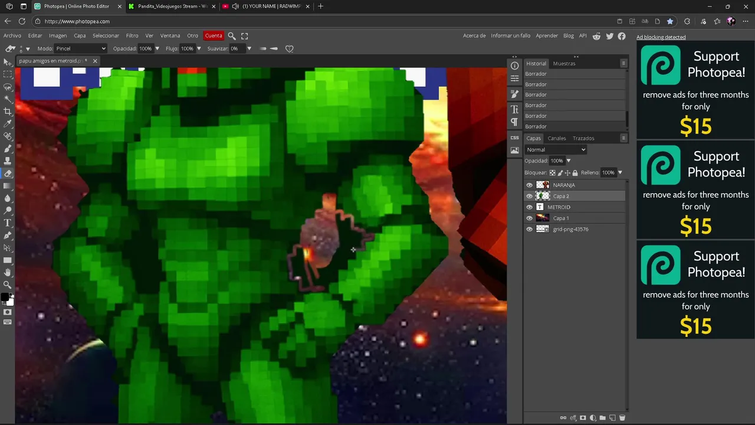The image size is (755, 425).
Task: Switch to the Trazados tab
Action: 583,138
